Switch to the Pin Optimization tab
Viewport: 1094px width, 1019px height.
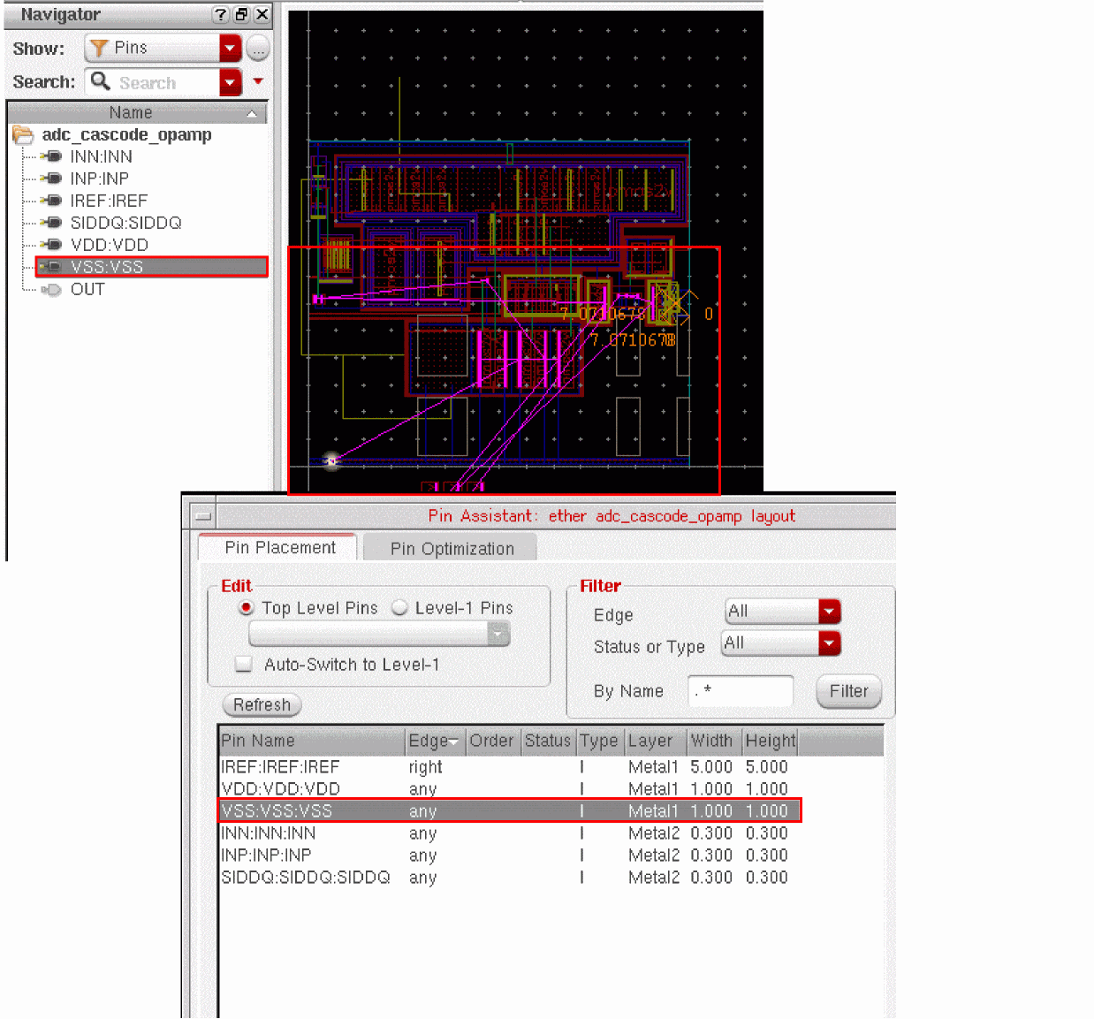[452, 549]
